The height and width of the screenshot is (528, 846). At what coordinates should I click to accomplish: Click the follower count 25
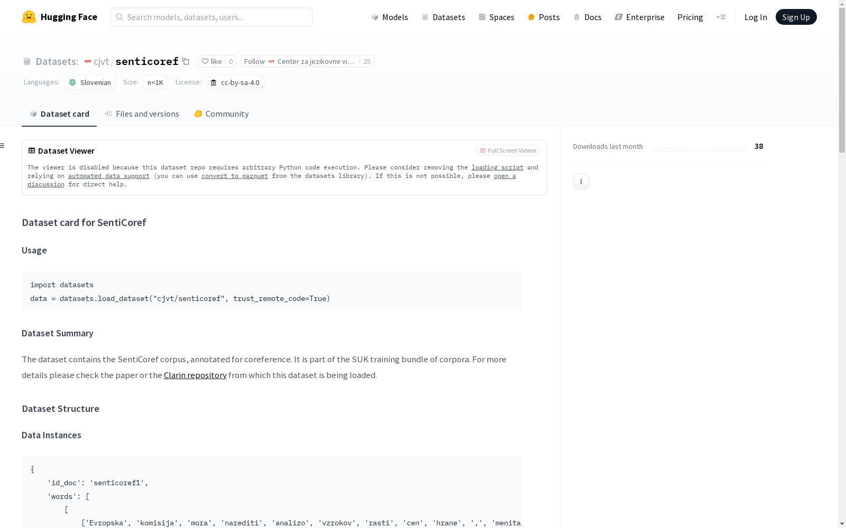(x=367, y=61)
